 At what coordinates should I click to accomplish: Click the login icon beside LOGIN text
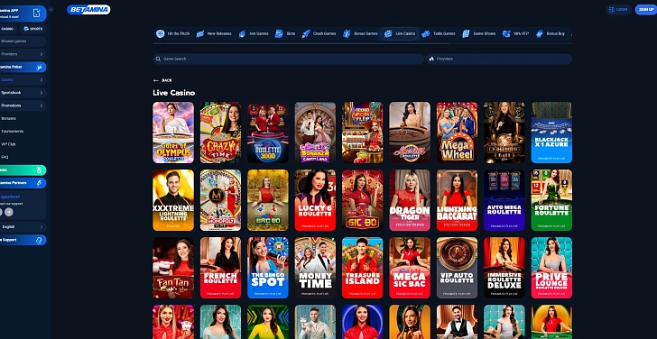click(611, 9)
